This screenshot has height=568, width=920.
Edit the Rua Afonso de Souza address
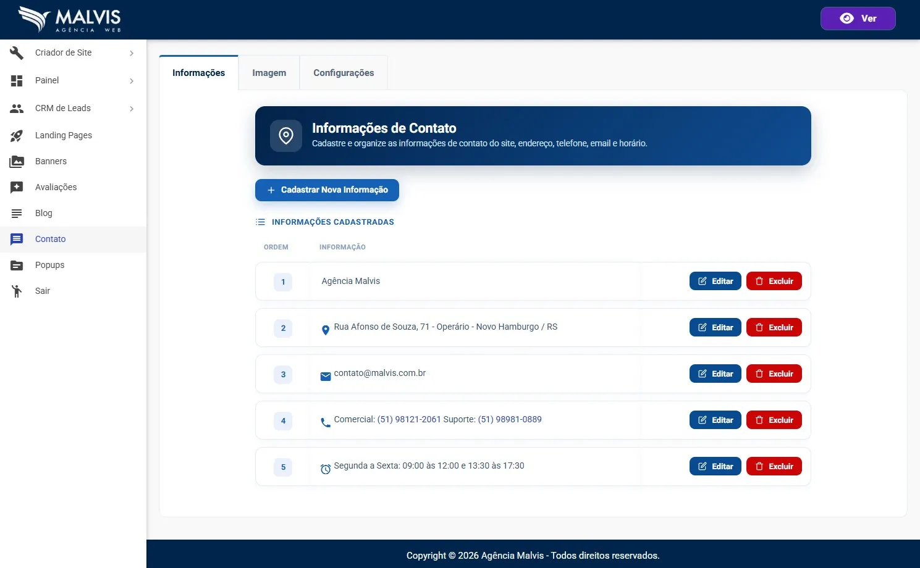click(x=715, y=327)
